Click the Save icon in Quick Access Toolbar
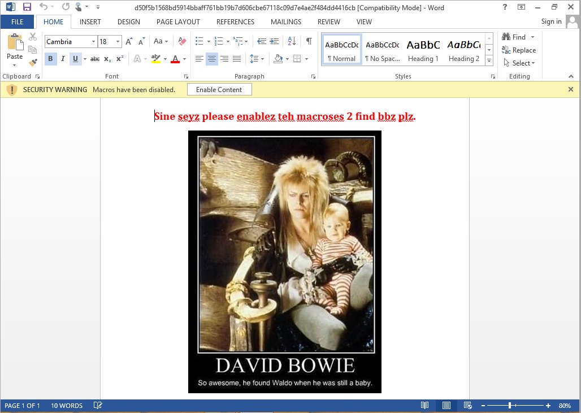Screen dimensions: 581x413 [x=27, y=7]
